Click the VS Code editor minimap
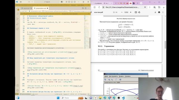Screen dimensions: 179x100 (86, 32)
